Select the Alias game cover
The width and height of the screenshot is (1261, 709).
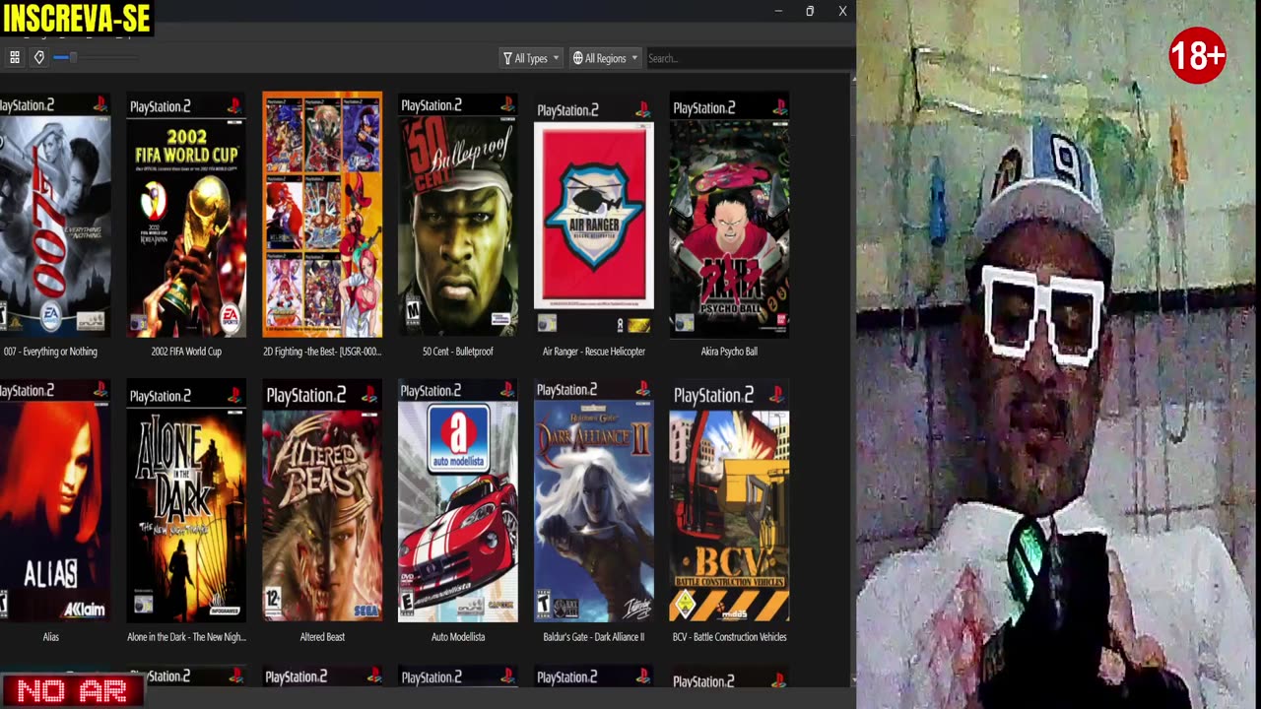[55, 500]
